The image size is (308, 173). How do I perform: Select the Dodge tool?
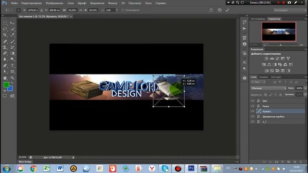13,59
